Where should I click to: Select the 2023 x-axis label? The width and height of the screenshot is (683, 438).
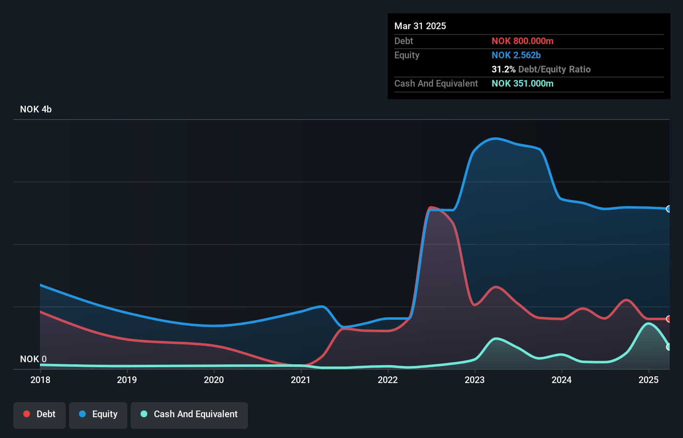coord(475,380)
